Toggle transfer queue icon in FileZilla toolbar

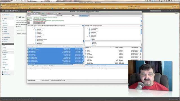(x=39, y=13)
